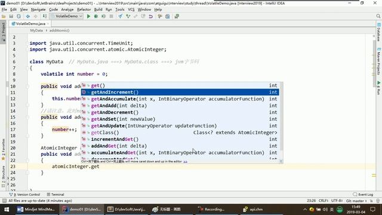Open the Structure tool window sidebar

[3, 177]
